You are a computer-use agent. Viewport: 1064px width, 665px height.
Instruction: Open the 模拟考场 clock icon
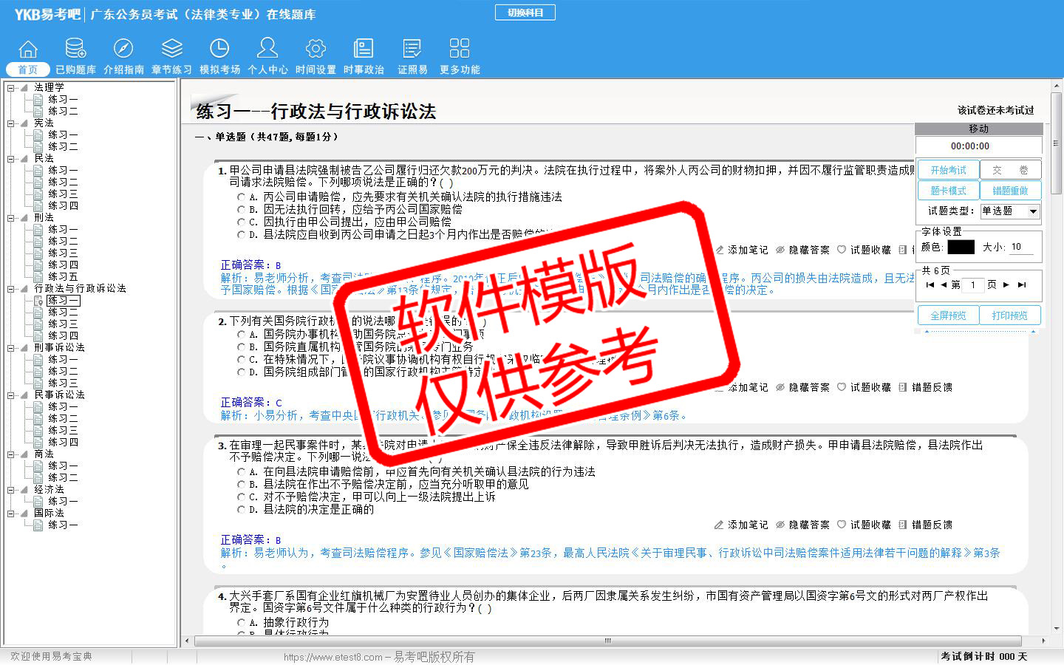(219, 50)
